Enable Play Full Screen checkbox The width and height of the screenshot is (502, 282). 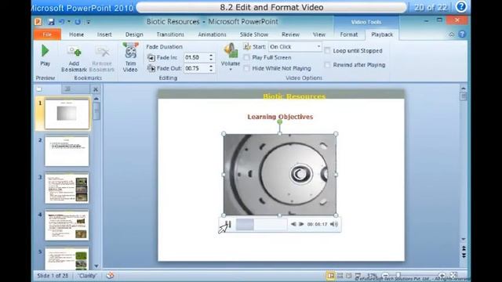click(246, 57)
